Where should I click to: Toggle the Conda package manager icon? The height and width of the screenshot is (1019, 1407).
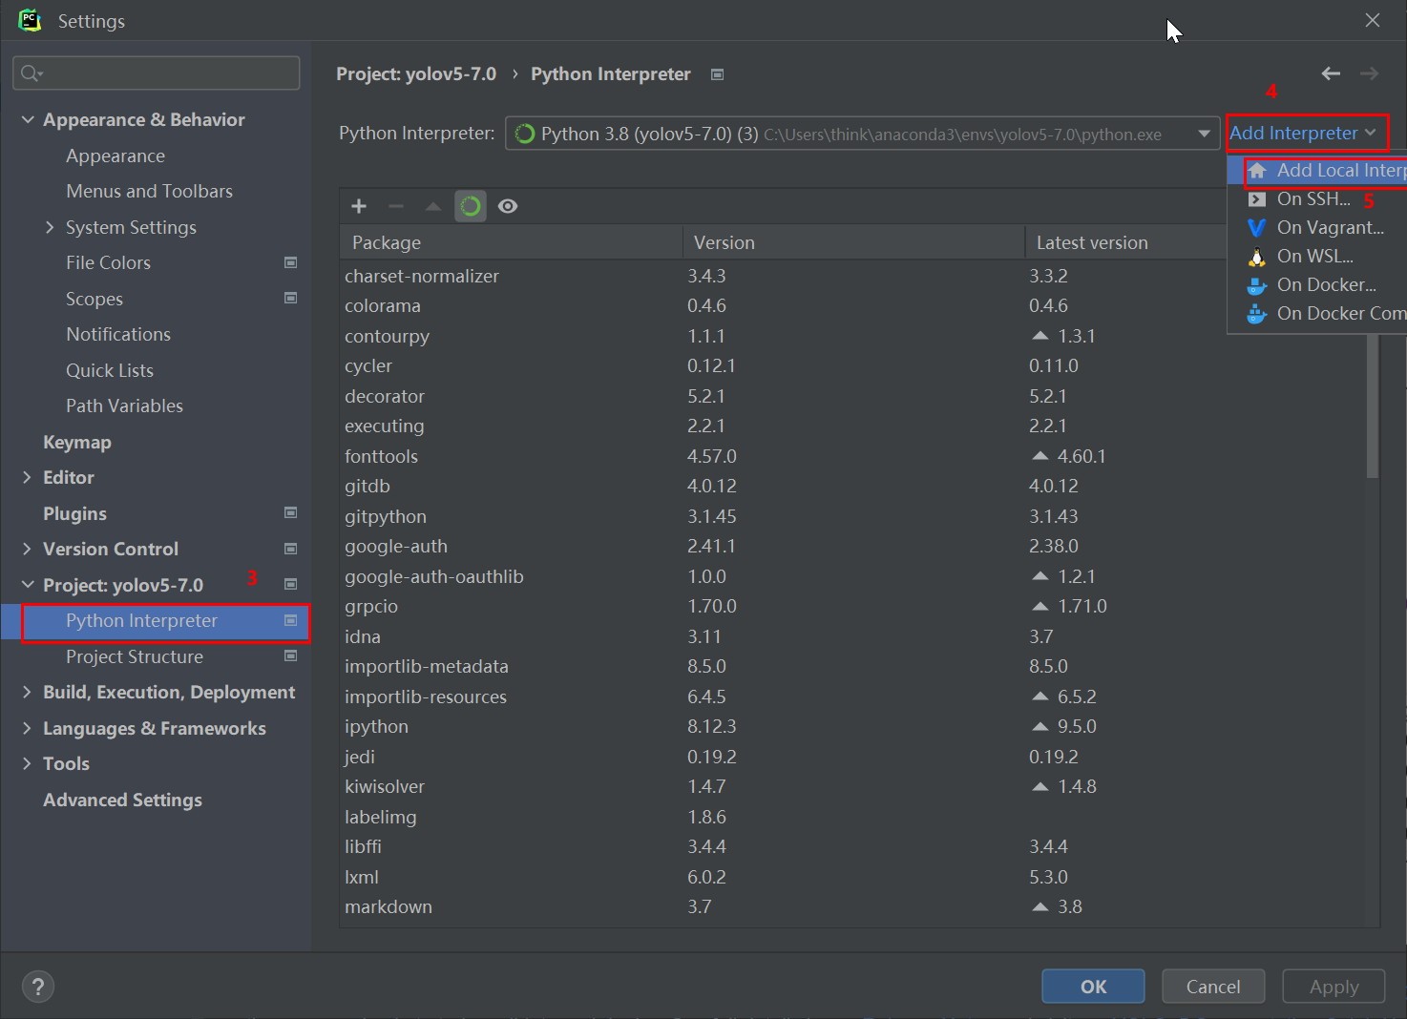[x=470, y=206]
